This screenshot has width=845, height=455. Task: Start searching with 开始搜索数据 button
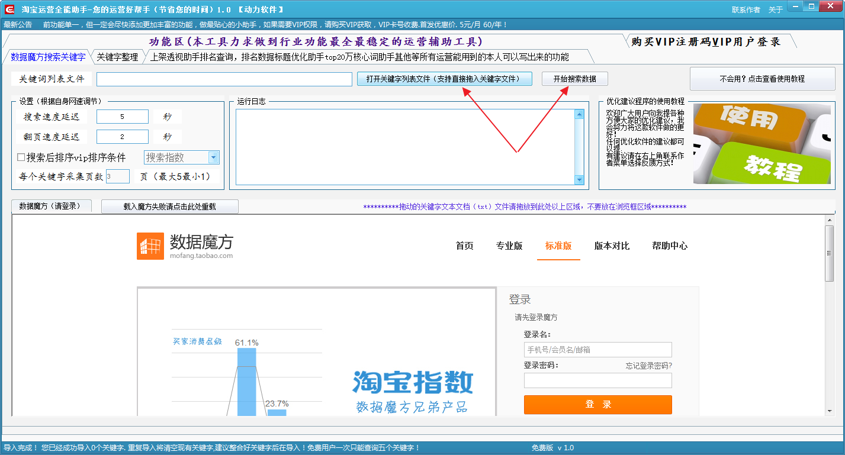point(575,79)
